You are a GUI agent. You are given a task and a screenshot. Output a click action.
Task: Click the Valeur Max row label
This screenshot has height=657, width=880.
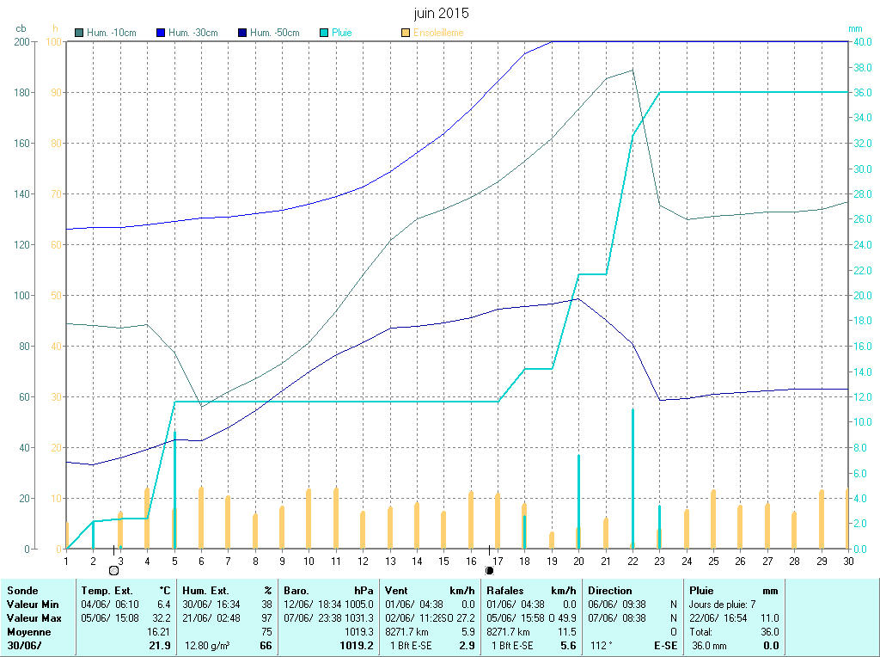pos(34,618)
